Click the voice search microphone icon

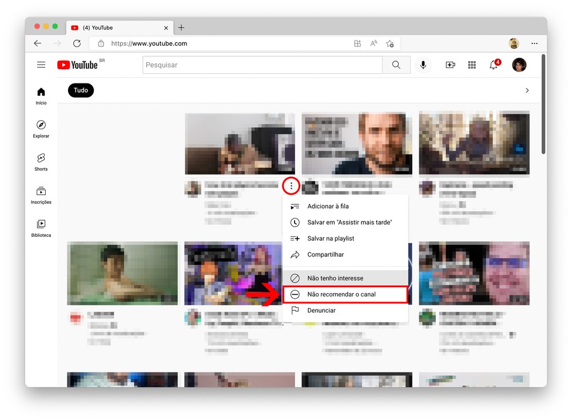coord(423,65)
